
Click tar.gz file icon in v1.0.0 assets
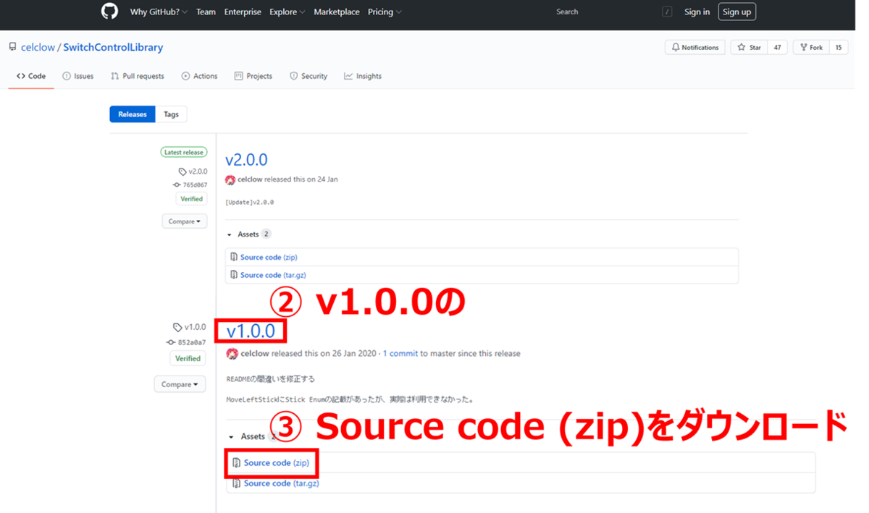(x=236, y=483)
